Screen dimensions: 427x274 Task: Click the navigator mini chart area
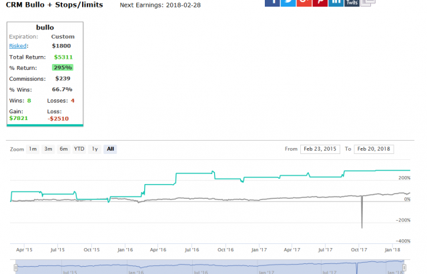pyautogui.click(x=210, y=267)
